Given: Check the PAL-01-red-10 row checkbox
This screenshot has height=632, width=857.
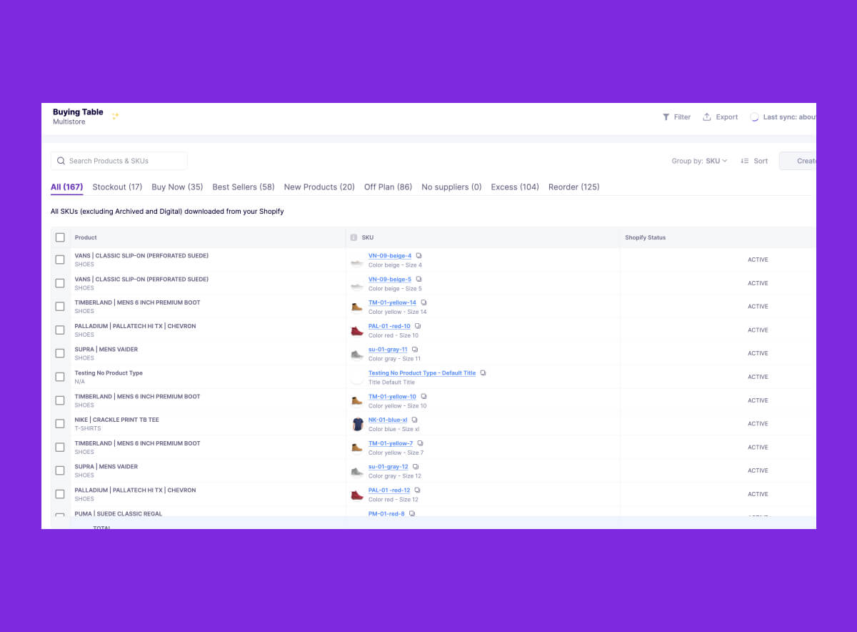Looking at the screenshot, I should coord(60,330).
